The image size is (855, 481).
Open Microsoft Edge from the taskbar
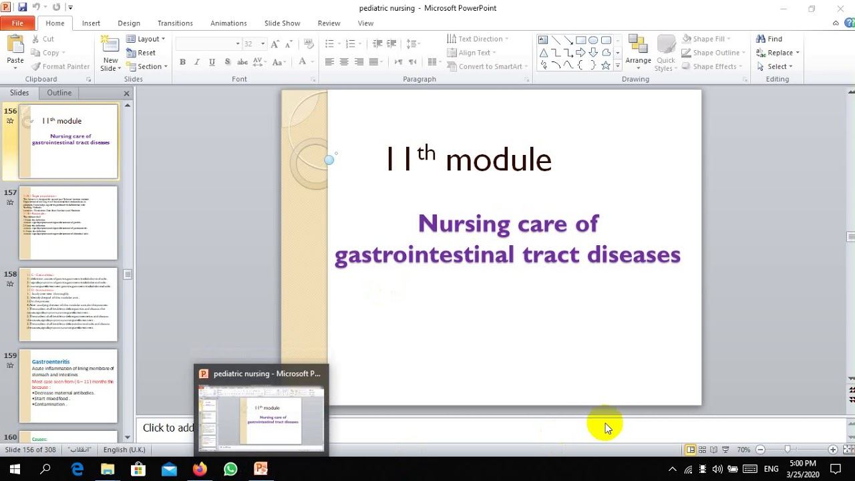coord(77,469)
